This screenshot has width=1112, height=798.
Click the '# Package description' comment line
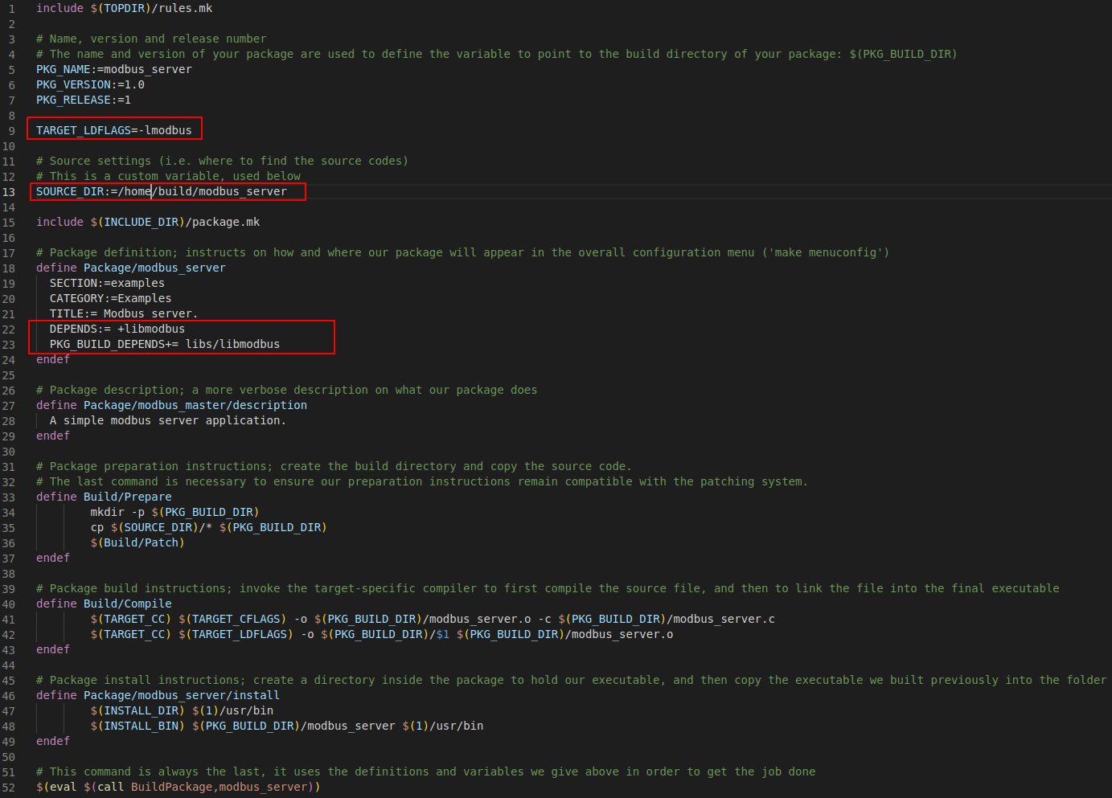tap(286, 390)
